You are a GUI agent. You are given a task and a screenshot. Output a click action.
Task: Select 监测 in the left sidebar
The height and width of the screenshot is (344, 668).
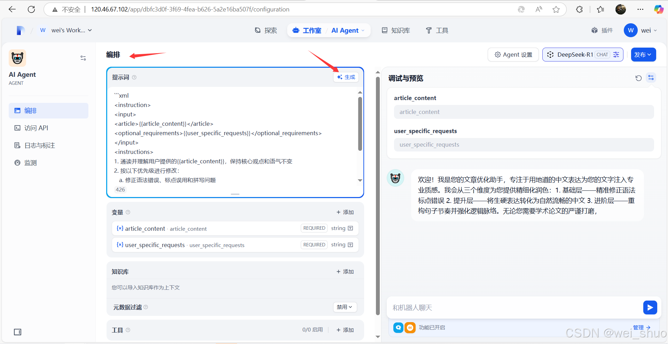coord(48,163)
